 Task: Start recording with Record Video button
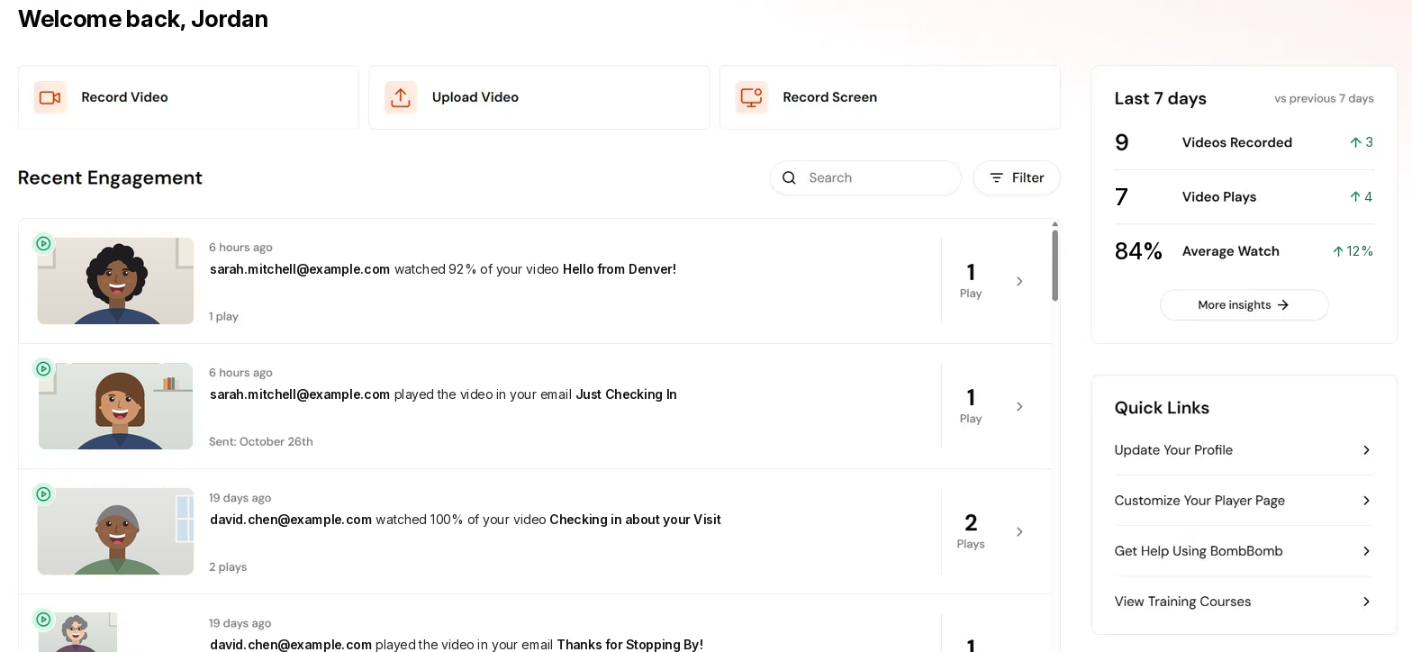click(188, 97)
